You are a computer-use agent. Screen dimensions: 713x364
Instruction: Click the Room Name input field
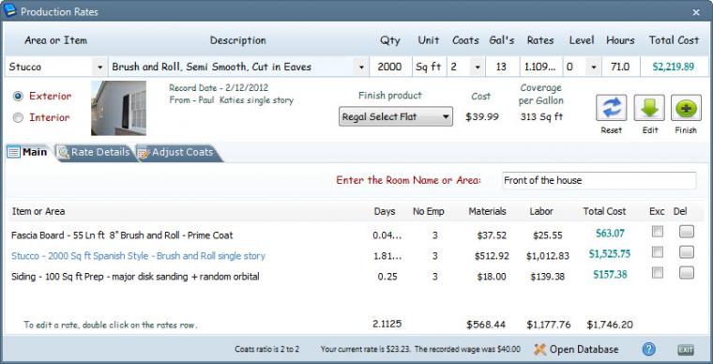pos(599,180)
